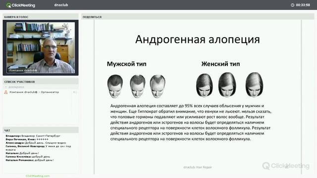This screenshot has width=317, height=178.
Task: Click the КАМЕРА И ГОЛОС panel header
Action: [41, 17]
